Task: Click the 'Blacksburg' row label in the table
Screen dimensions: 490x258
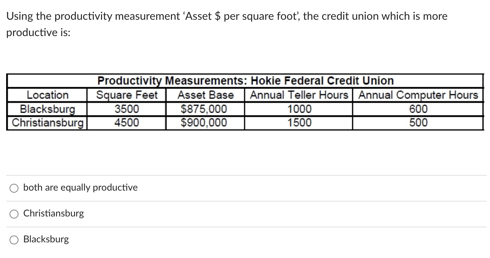Action: [47, 109]
